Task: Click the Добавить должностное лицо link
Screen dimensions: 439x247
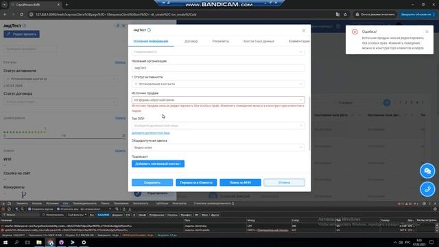Action: click(x=151, y=133)
